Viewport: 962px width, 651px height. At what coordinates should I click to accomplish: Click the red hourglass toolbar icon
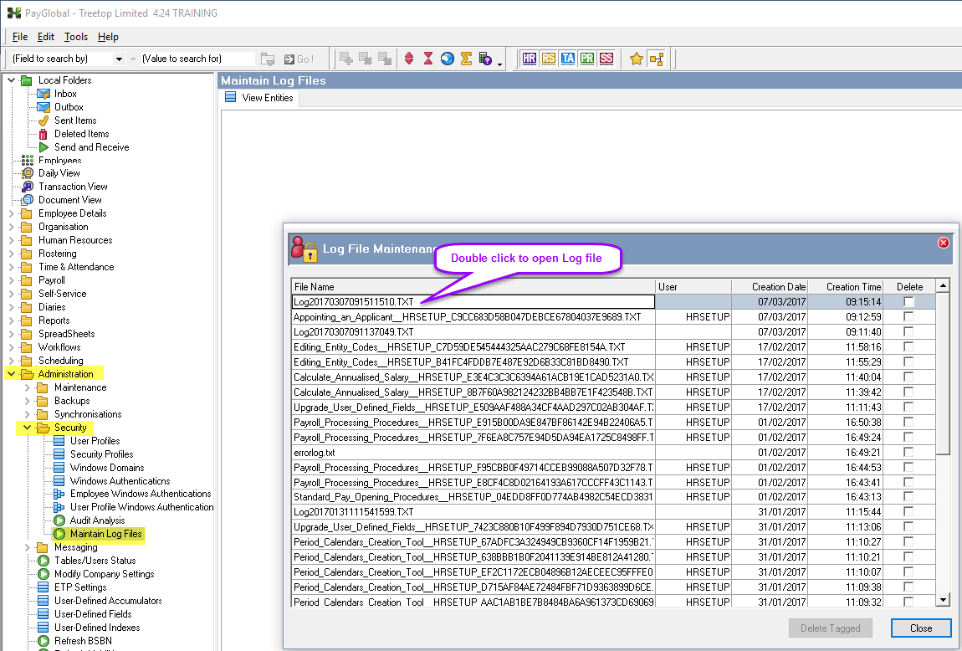pos(428,59)
